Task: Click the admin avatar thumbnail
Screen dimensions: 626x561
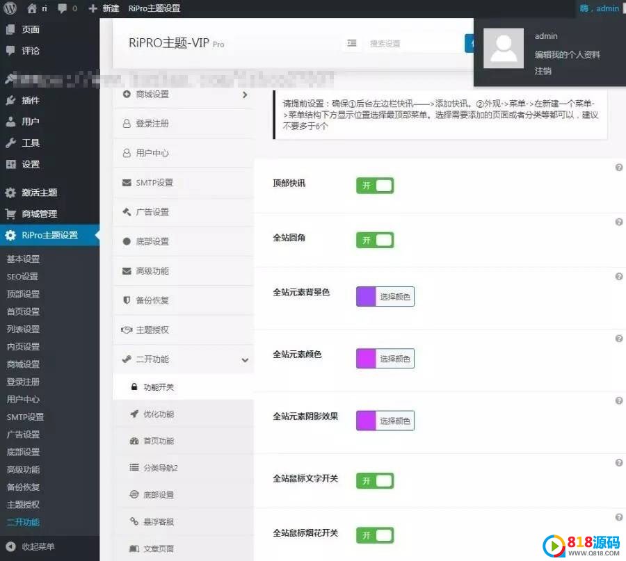Action: click(504, 48)
